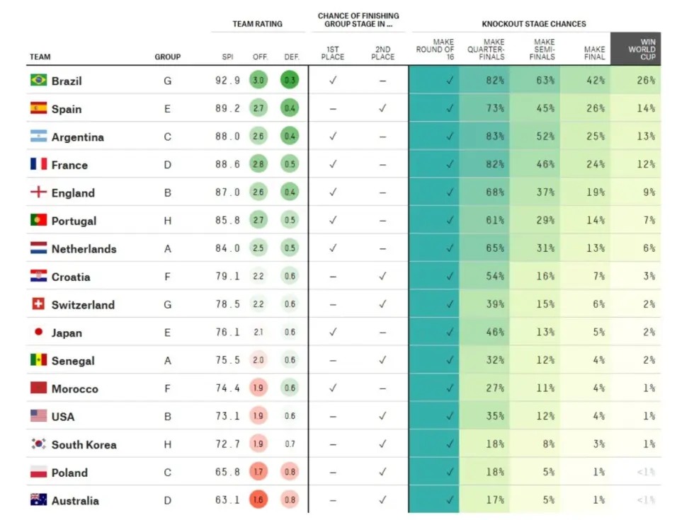Click the Croatia flag icon

(38, 276)
